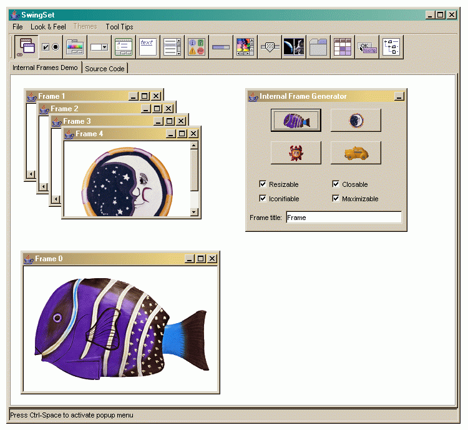The width and height of the screenshot is (468, 430).
Task: Click the Java cup icon of Frame 4
Action: 69,134
